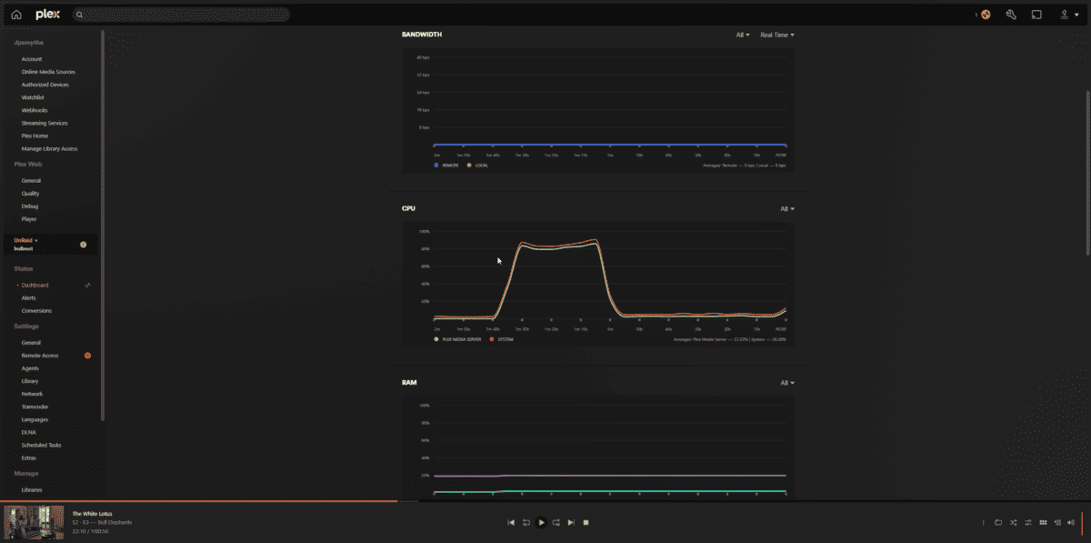Go to Authorized Devices

coord(44,84)
